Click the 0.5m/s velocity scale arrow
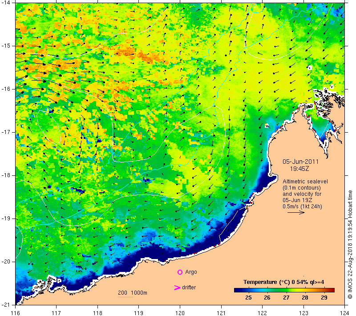This screenshot has width=356, height=316. click(296, 212)
